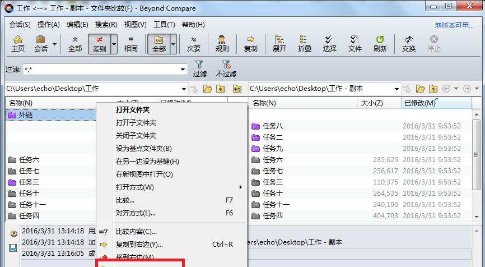Screen dimensions: 485x267
Task: Sort right pane by 名称(N) column
Action: 304,103
